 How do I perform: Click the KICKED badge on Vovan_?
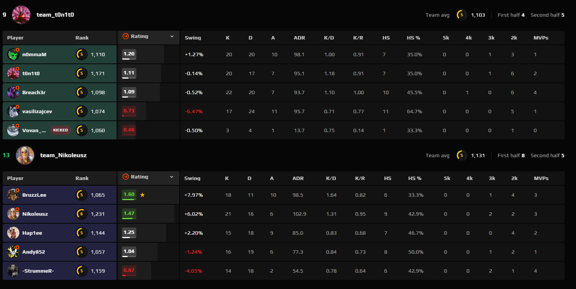tap(60, 130)
